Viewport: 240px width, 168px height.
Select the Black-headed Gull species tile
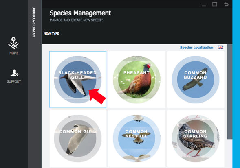click(x=78, y=79)
